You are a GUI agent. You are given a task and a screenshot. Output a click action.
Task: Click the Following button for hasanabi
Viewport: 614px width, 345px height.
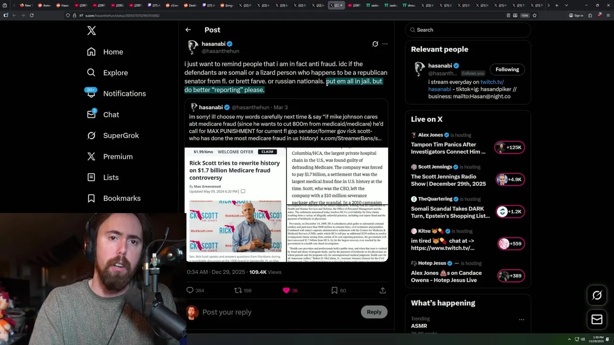point(507,69)
